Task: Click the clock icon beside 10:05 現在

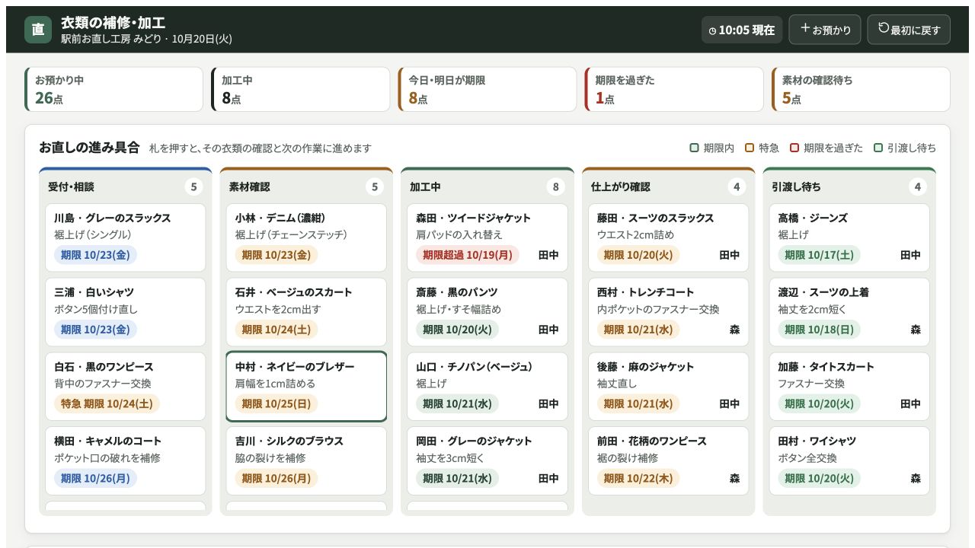Action: click(712, 30)
